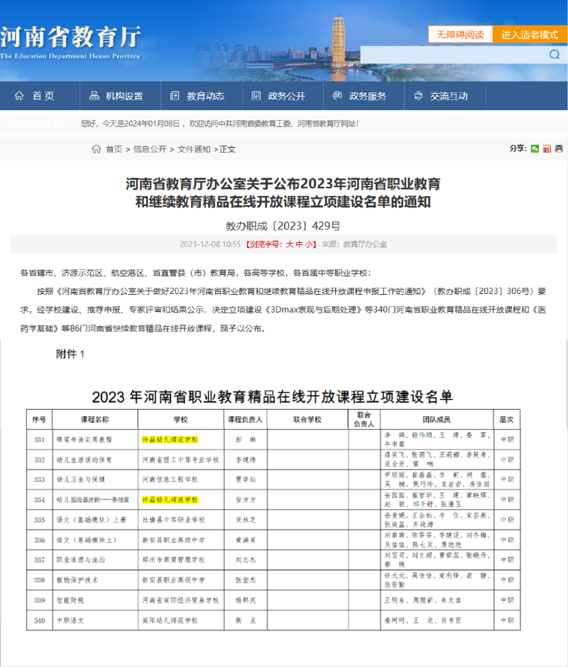
Task: Open the 教育动态 navigation menu
Action: (x=205, y=96)
